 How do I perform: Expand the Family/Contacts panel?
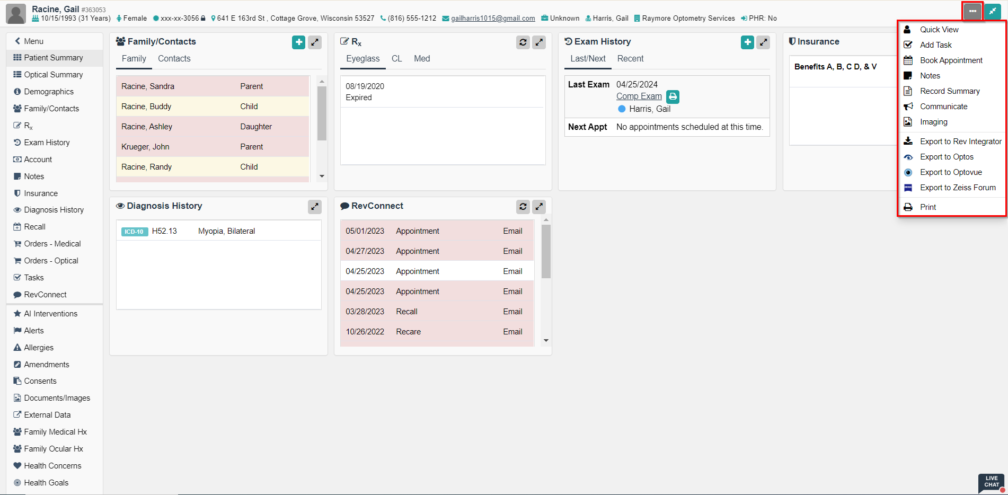click(x=315, y=42)
